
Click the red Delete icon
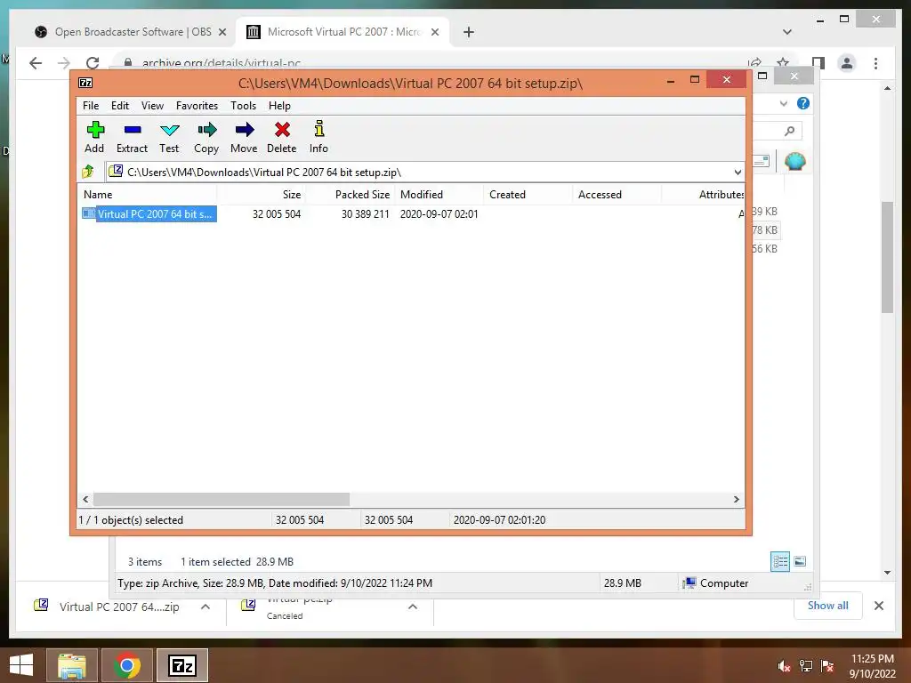coord(282,137)
